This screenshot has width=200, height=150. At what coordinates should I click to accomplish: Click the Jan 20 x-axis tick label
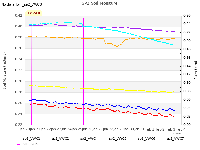pyautogui.click(x=25, y=129)
